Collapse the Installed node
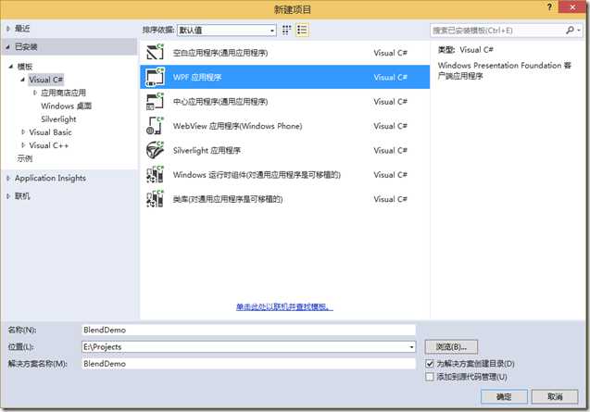This screenshot has width=590, height=412. [x=8, y=47]
